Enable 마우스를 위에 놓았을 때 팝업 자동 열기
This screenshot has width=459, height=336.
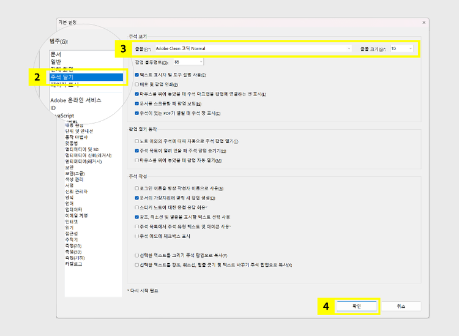[136, 160]
